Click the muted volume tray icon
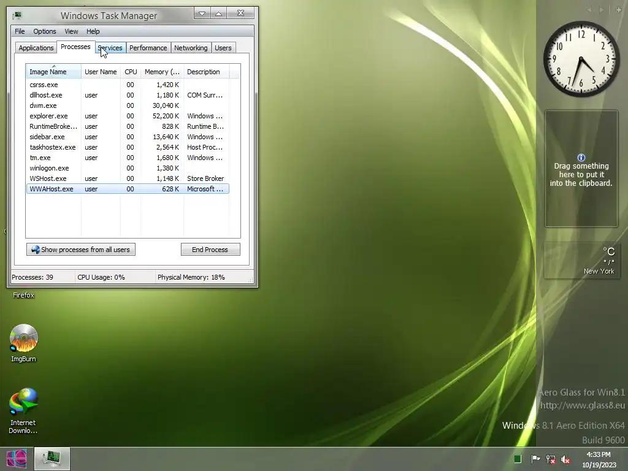This screenshot has height=471, width=628. point(565,459)
